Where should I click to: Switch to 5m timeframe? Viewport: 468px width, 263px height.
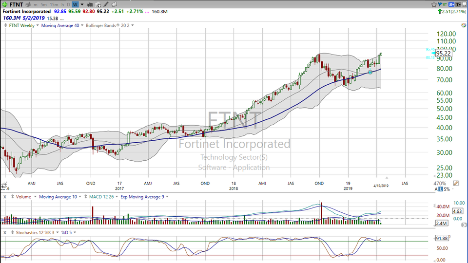click(x=43, y=5)
